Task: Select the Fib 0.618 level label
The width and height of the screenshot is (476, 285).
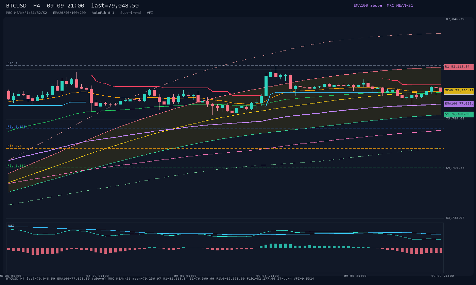Action: [17, 127]
